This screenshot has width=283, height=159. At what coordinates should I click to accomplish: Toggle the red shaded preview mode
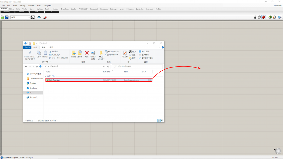point(264,17)
